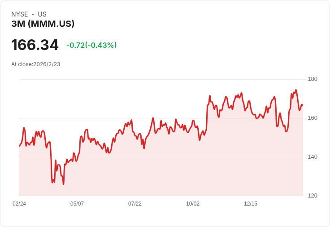
Task: Click the left start of the red price line
Action: click(x=20, y=146)
